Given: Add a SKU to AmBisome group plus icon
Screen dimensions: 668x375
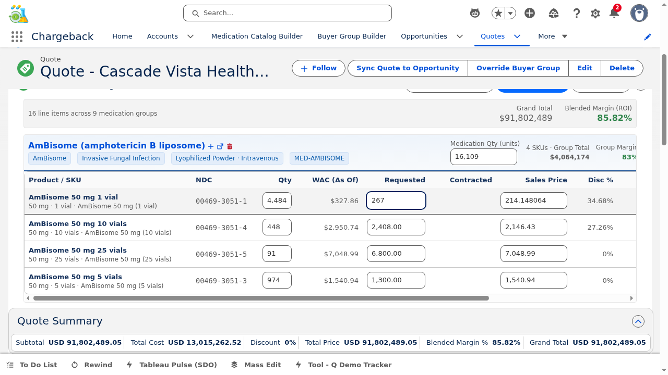Looking at the screenshot, I should [x=211, y=146].
